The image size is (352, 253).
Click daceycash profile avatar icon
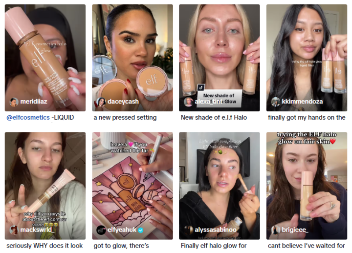[101, 102]
